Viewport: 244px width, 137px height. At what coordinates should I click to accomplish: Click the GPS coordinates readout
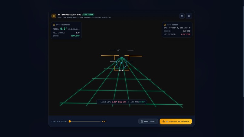[177, 28]
